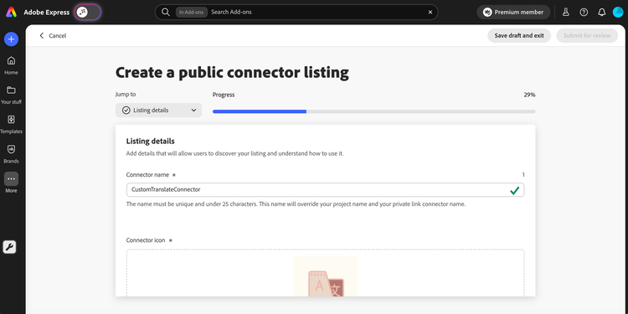Click Cancel to go back
628x314 pixels.
click(53, 36)
